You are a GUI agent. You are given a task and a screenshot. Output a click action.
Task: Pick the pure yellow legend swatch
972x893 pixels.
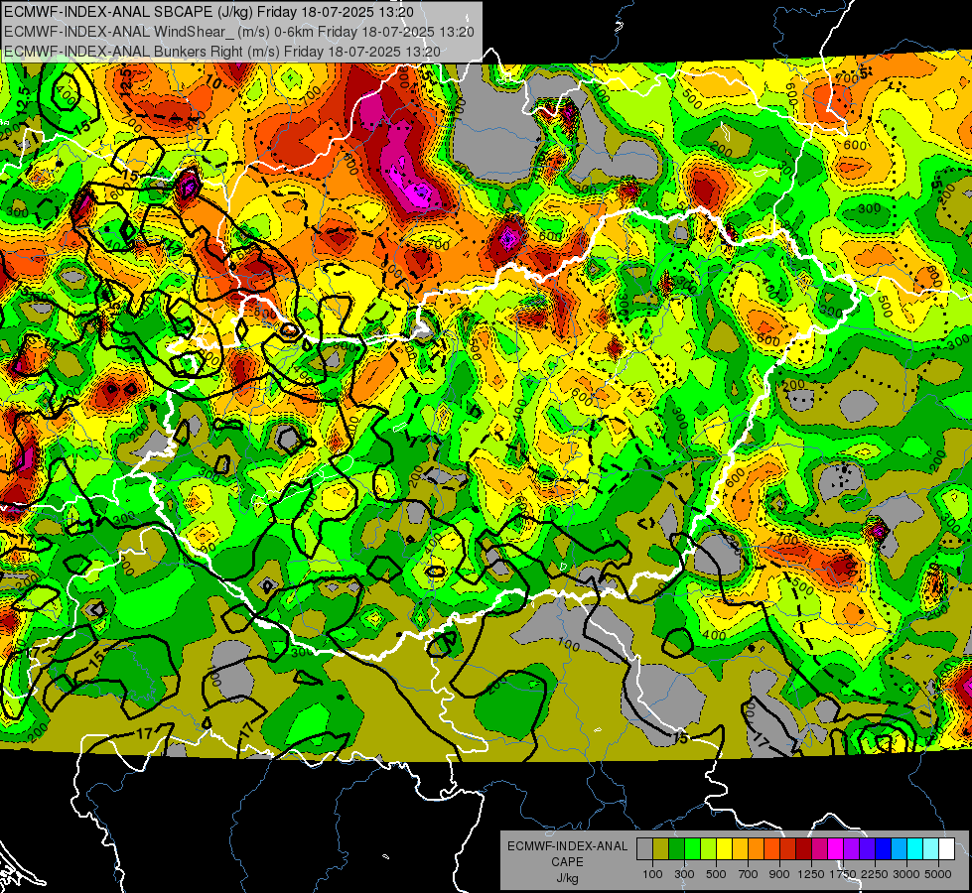click(724, 849)
